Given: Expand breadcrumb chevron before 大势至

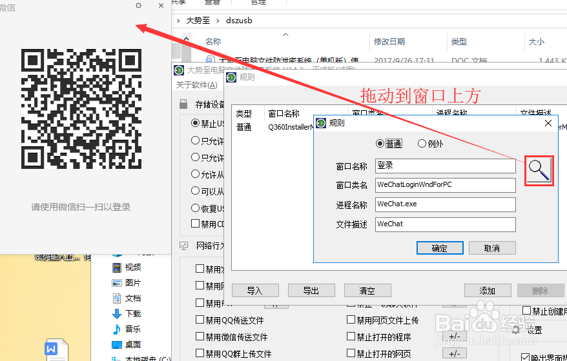Looking at the screenshot, I should 178,21.
